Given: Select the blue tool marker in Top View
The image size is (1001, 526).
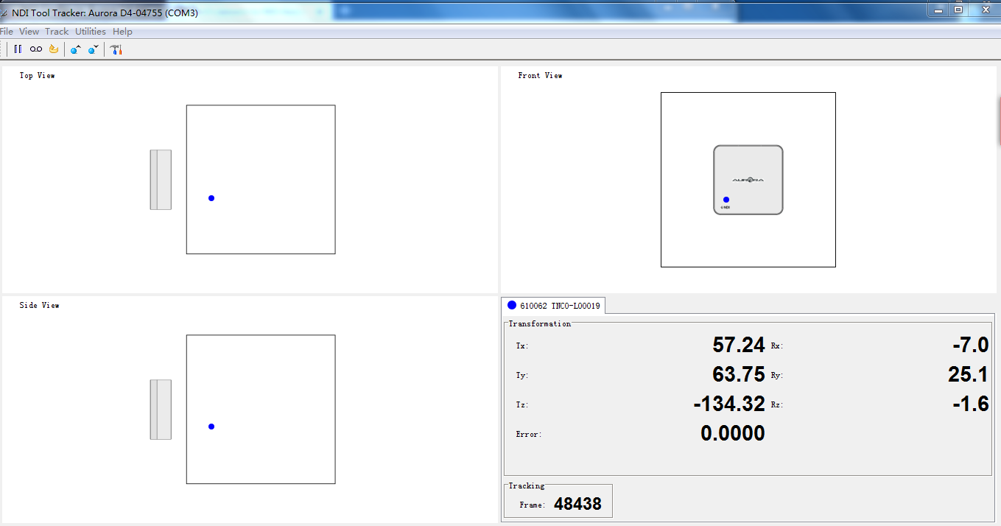Looking at the screenshot, I should coord(211,198).
